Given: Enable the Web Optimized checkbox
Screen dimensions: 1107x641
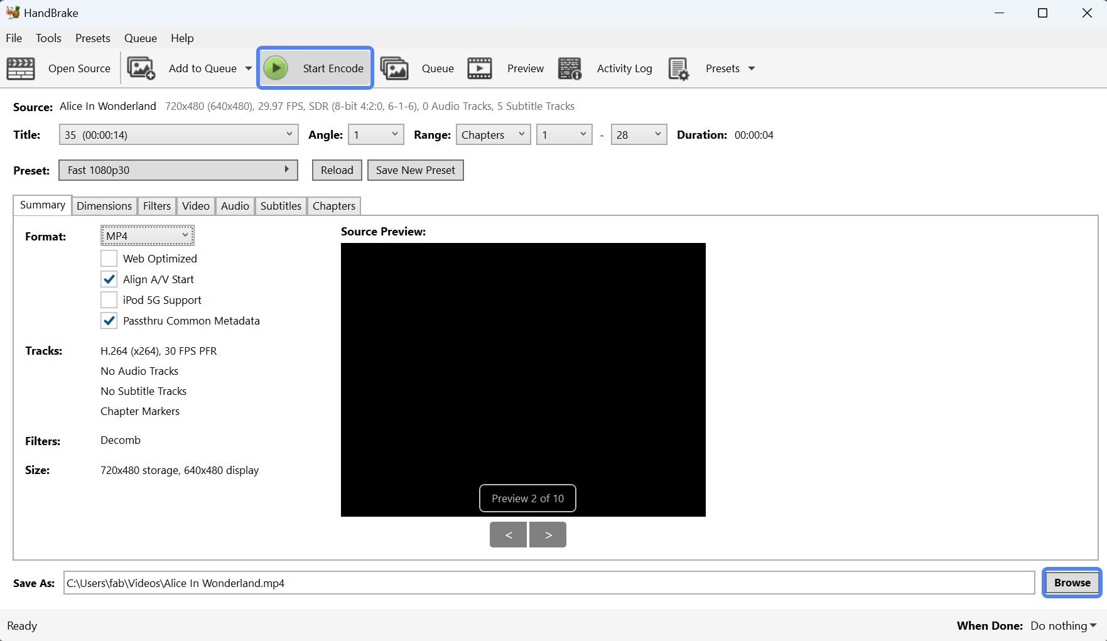Looking at the screenshot, I should tap(109, 258).
